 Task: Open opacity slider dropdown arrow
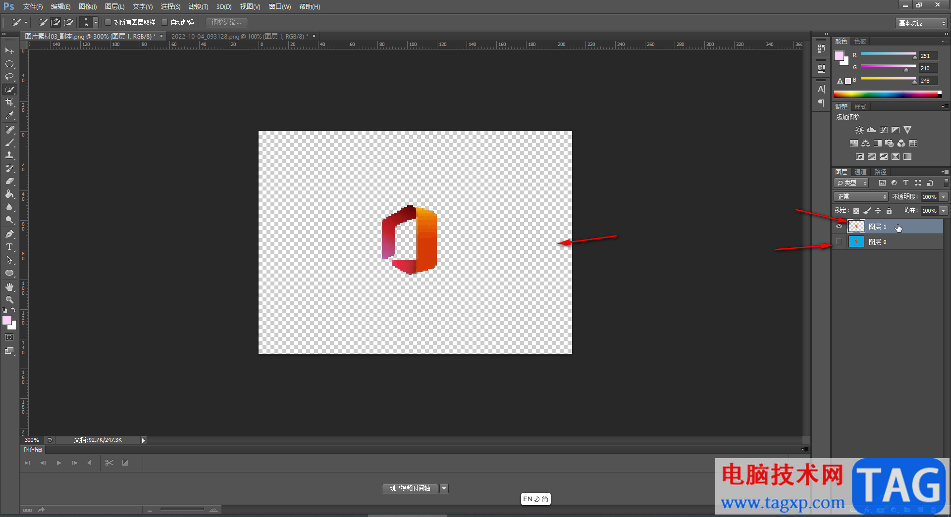(944, 197)
